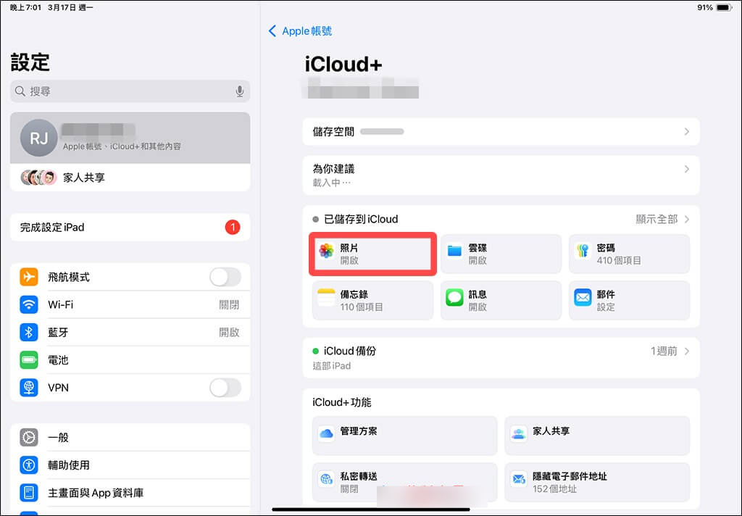Viewport: 742px width, 516px height.
Task: Tap the green Battery (電池) icon
Action: coord(29,359)
